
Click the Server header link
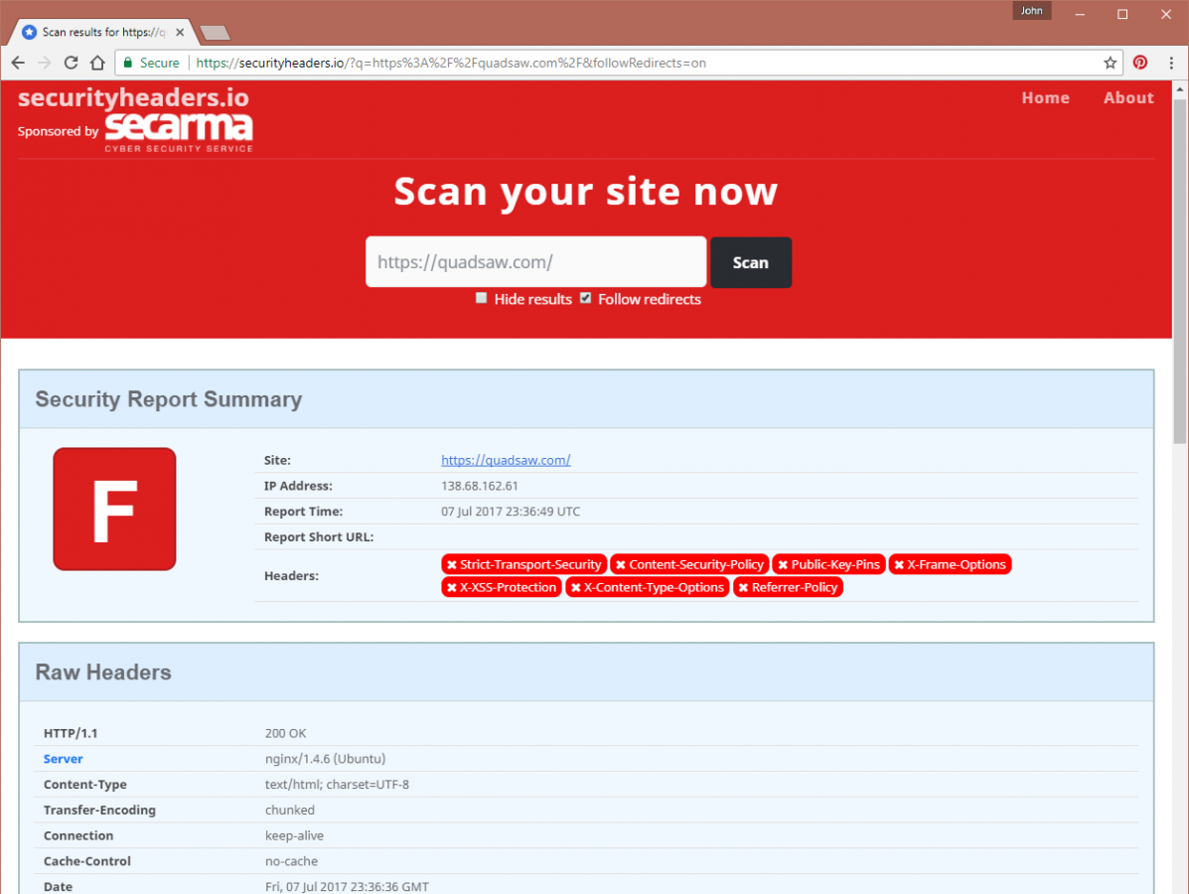64,759
